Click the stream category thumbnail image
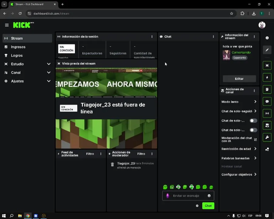The image size is (274, 219). 226,55
